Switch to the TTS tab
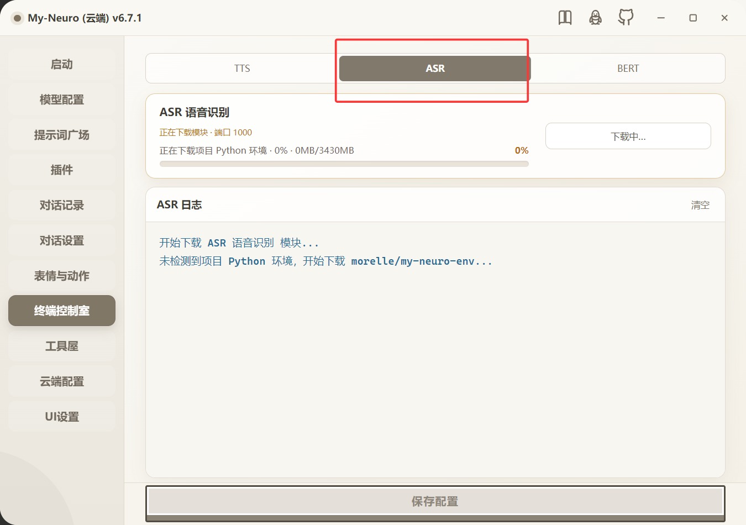Image resolution: width=746 pixels, height=525 pixels. coord(242,69)
